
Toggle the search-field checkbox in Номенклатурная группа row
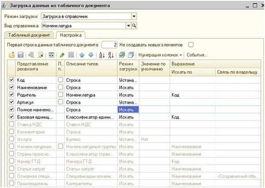[x=61, y=146]
